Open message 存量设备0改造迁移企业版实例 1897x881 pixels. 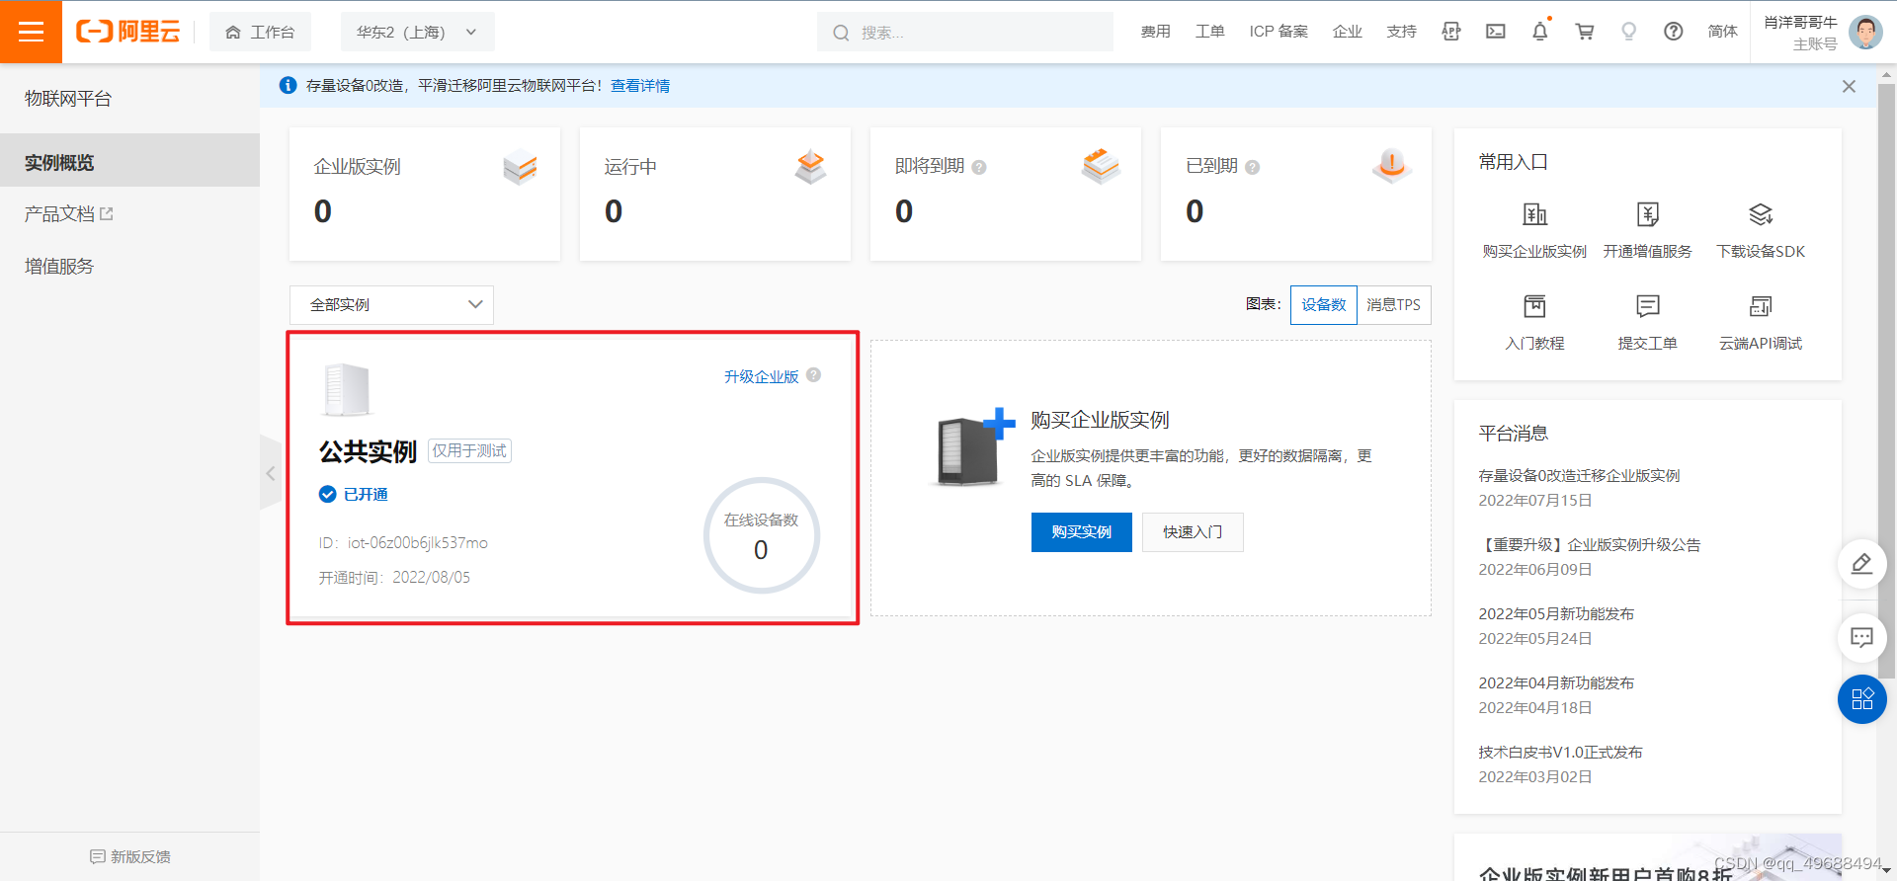tap(1579, 475)
